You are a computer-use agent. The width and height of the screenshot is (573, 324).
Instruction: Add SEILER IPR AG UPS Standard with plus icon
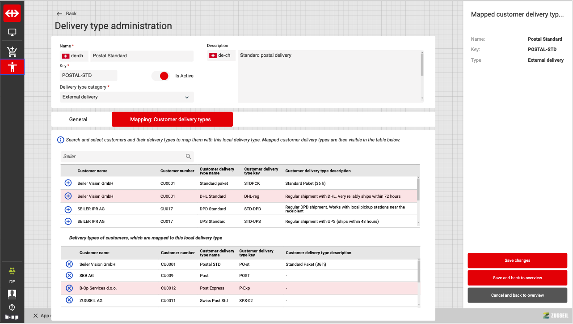[68, 222]
